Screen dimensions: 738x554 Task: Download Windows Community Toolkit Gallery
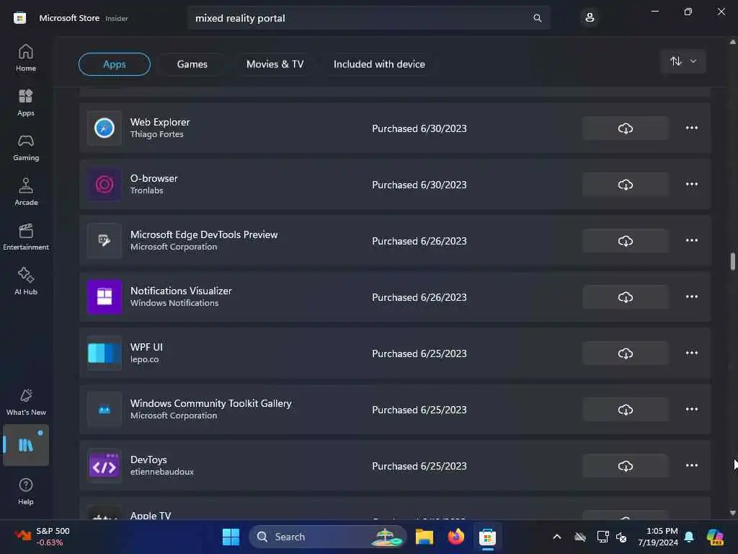click(625, 410)
